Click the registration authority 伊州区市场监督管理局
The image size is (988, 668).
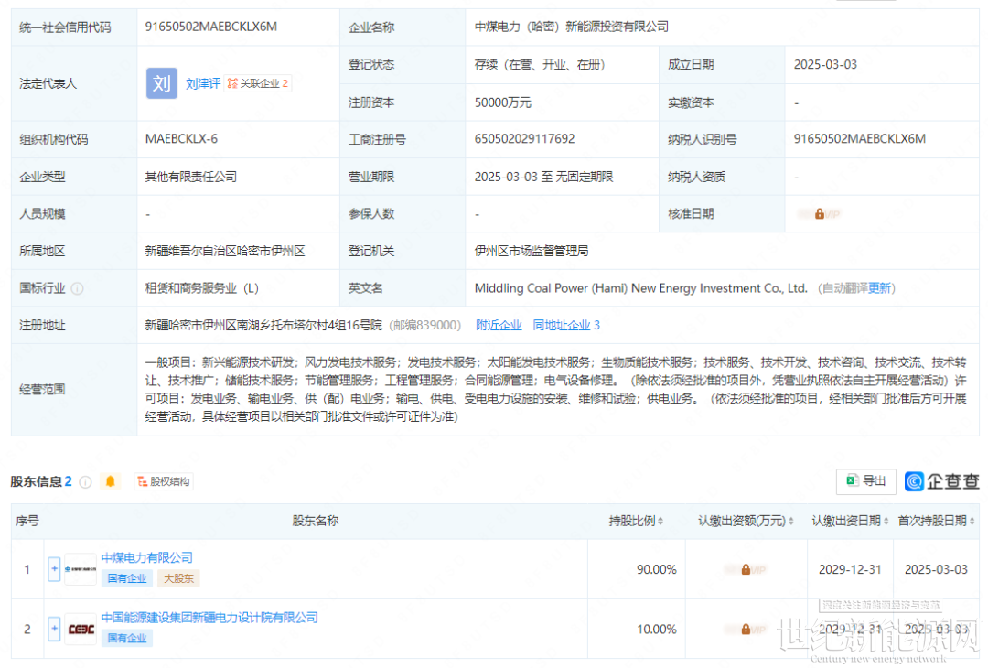pos(532,251)
